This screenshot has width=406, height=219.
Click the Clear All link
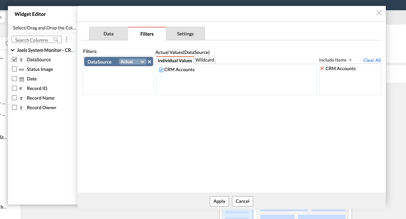click(372, 60)
